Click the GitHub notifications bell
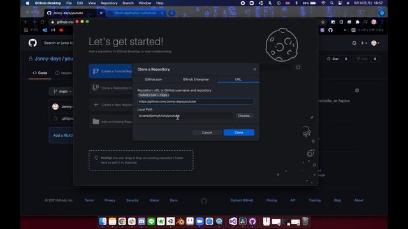This screenshot has height=229, width=408. click(354, 43)
